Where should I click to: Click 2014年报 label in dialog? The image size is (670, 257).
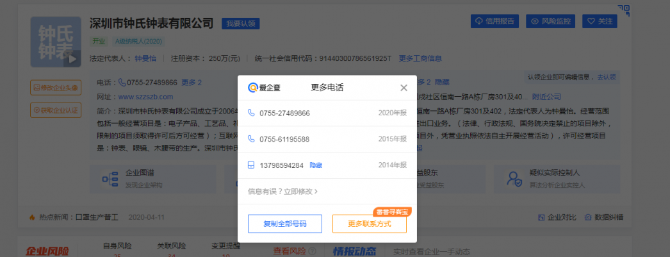tap(392, 165)
